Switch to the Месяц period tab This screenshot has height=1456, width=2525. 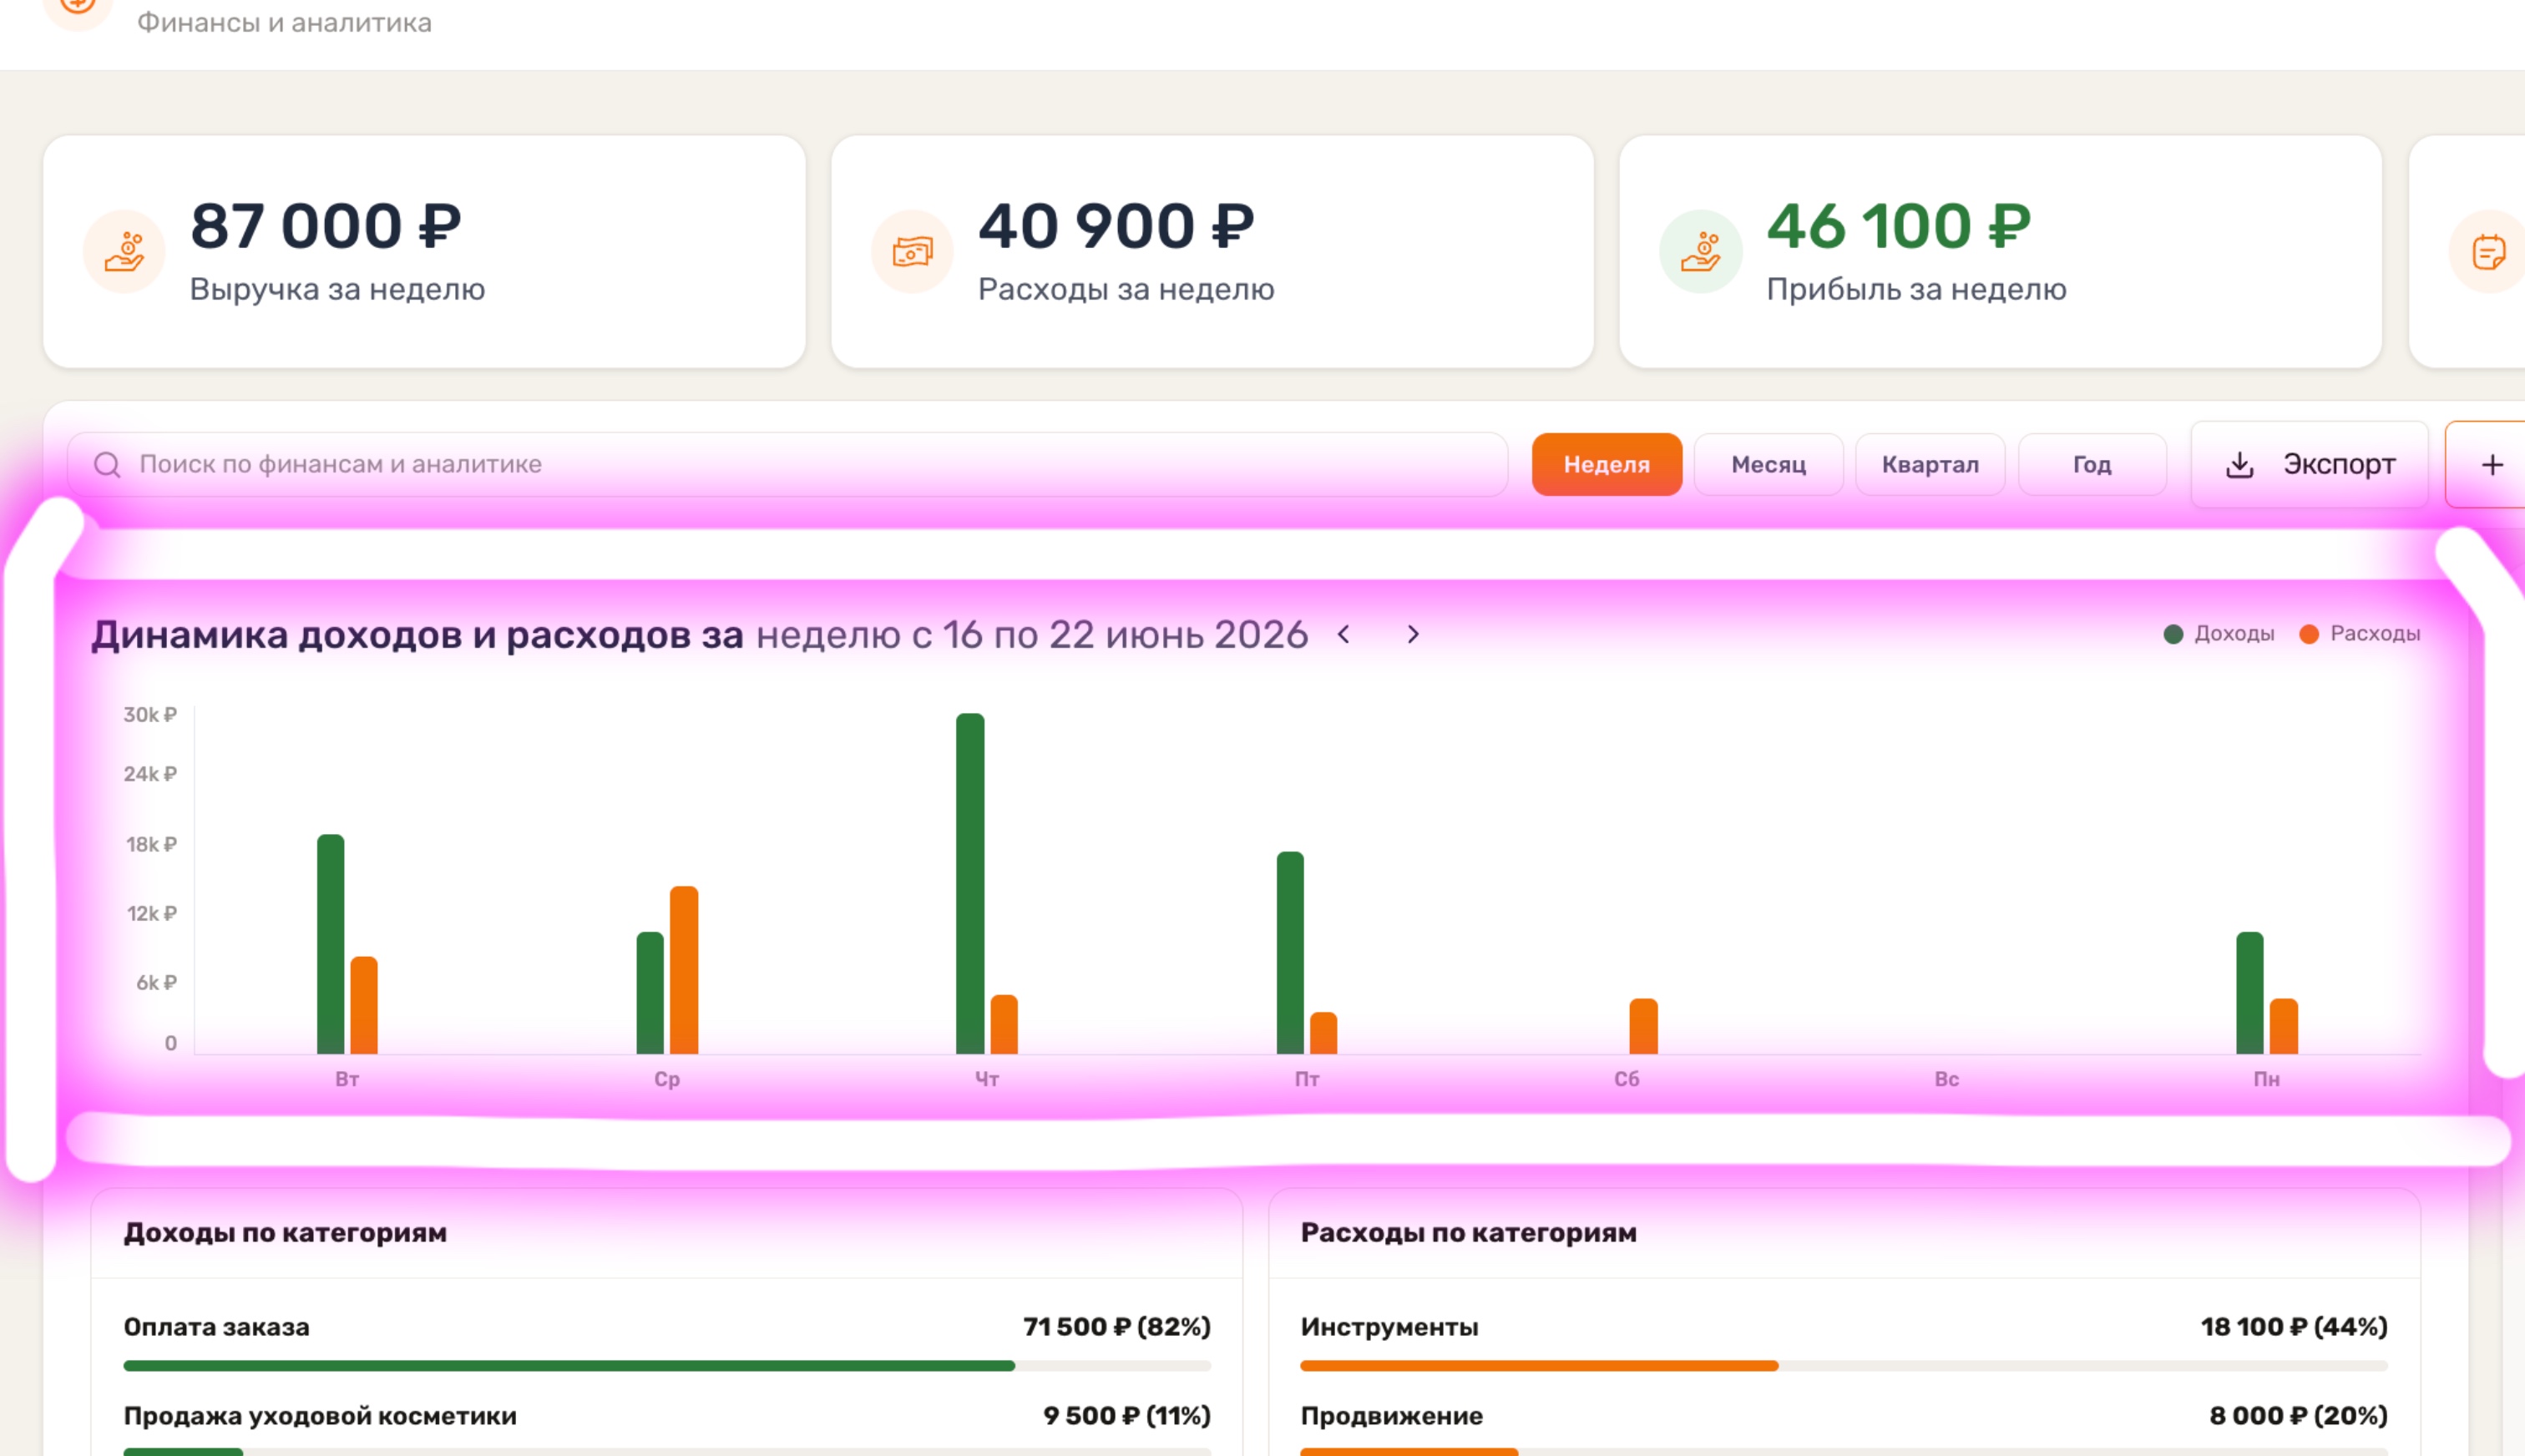1769,465
